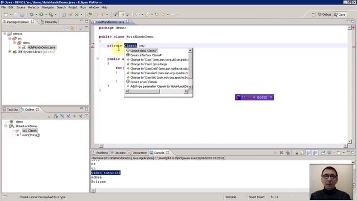Switch to the Debug perspective button
Screen dimensions: 357x201
[324, 15]
